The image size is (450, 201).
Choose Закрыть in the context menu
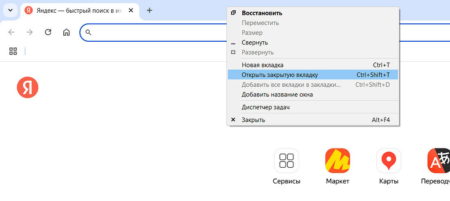[253, 120]
